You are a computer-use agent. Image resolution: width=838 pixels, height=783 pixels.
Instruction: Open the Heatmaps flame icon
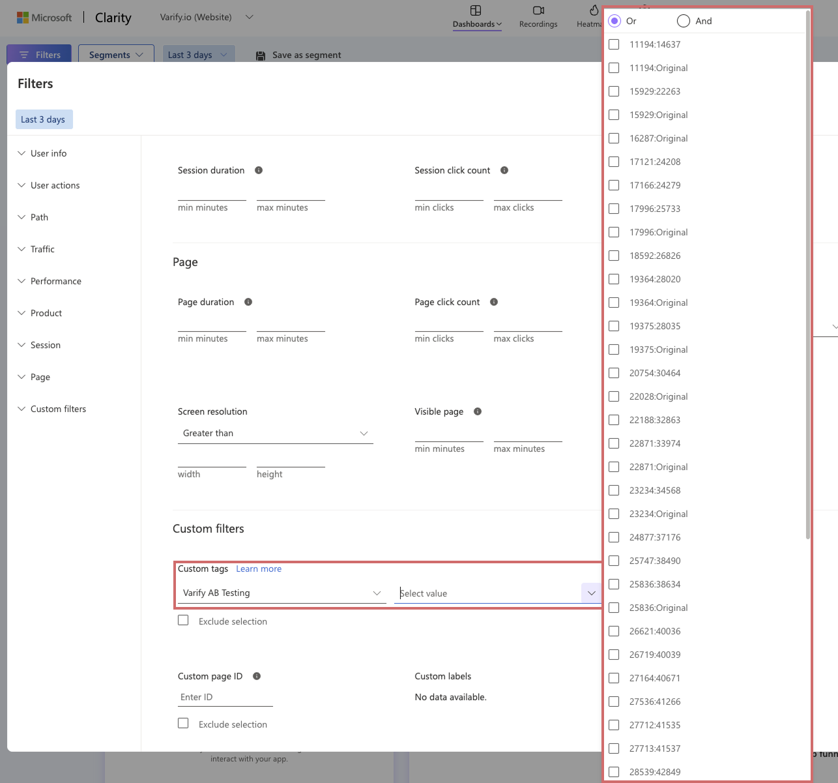click(594, 10)
